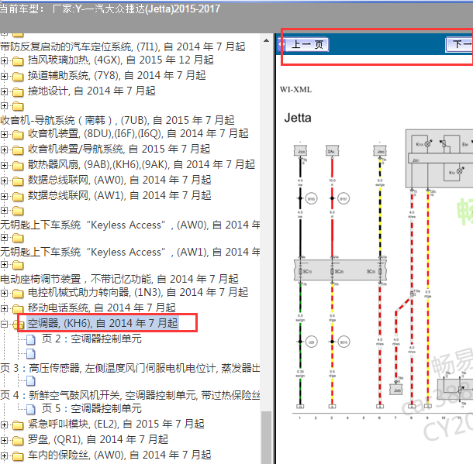Click the 下一页 next page button
473x464 pixels.
(460, 45)
